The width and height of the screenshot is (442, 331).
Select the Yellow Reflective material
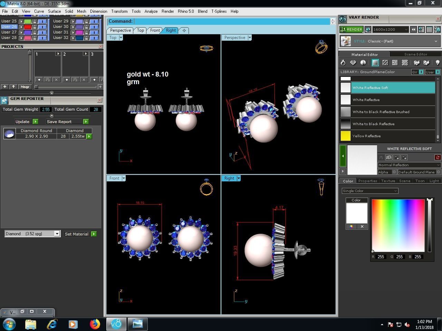[x=388, y=136]
